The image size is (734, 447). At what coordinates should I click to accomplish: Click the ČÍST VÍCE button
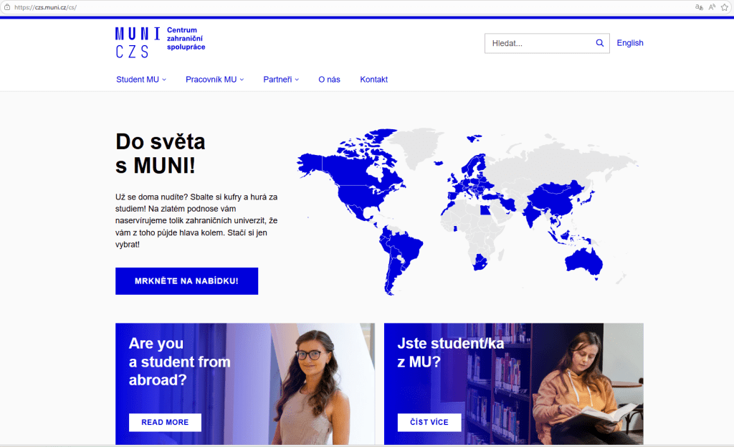429,422
